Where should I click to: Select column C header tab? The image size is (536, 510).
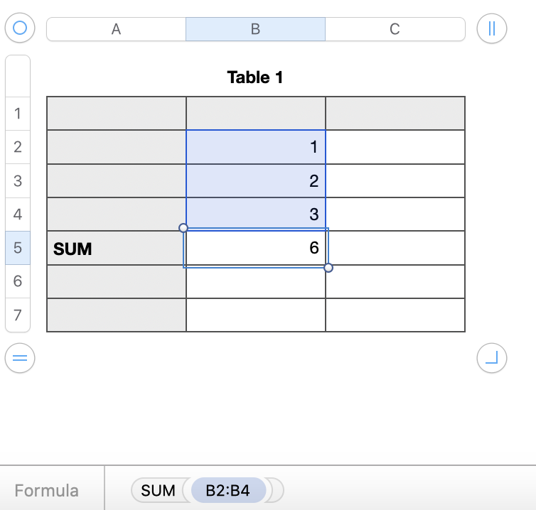click(395, 29)
